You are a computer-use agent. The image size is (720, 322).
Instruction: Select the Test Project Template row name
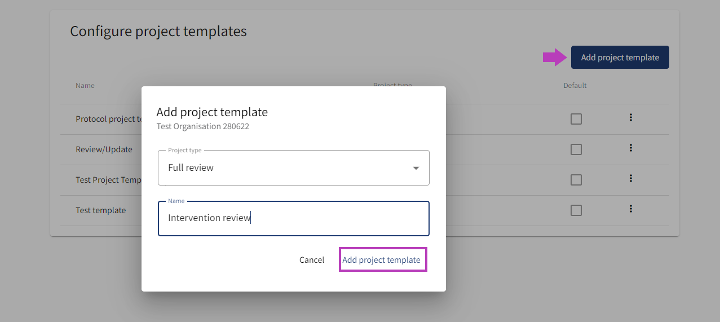(108, 180)
